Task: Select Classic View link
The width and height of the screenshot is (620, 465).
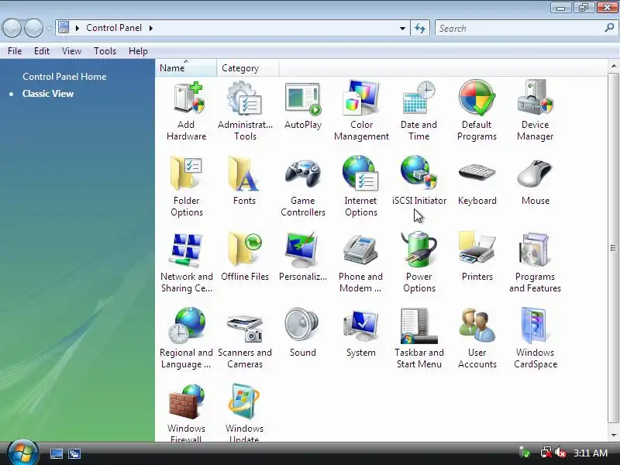Action: [48, 94]
